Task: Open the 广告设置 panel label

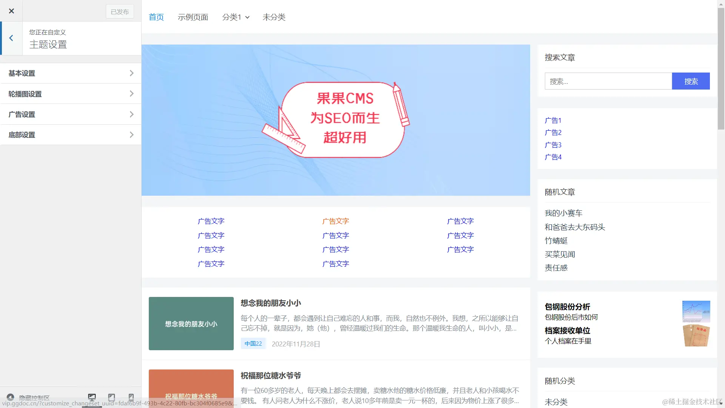Action: 22,114
